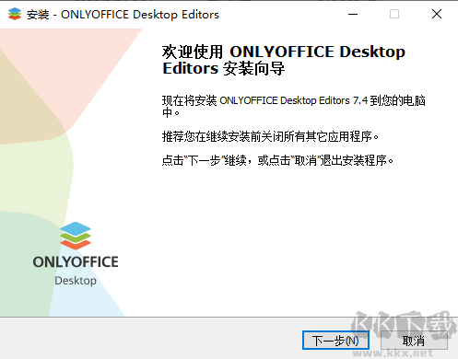Click the 安装 - ONLYOFFICE Desktop Editors title text
458x359 pixels.
click(123, 15)
